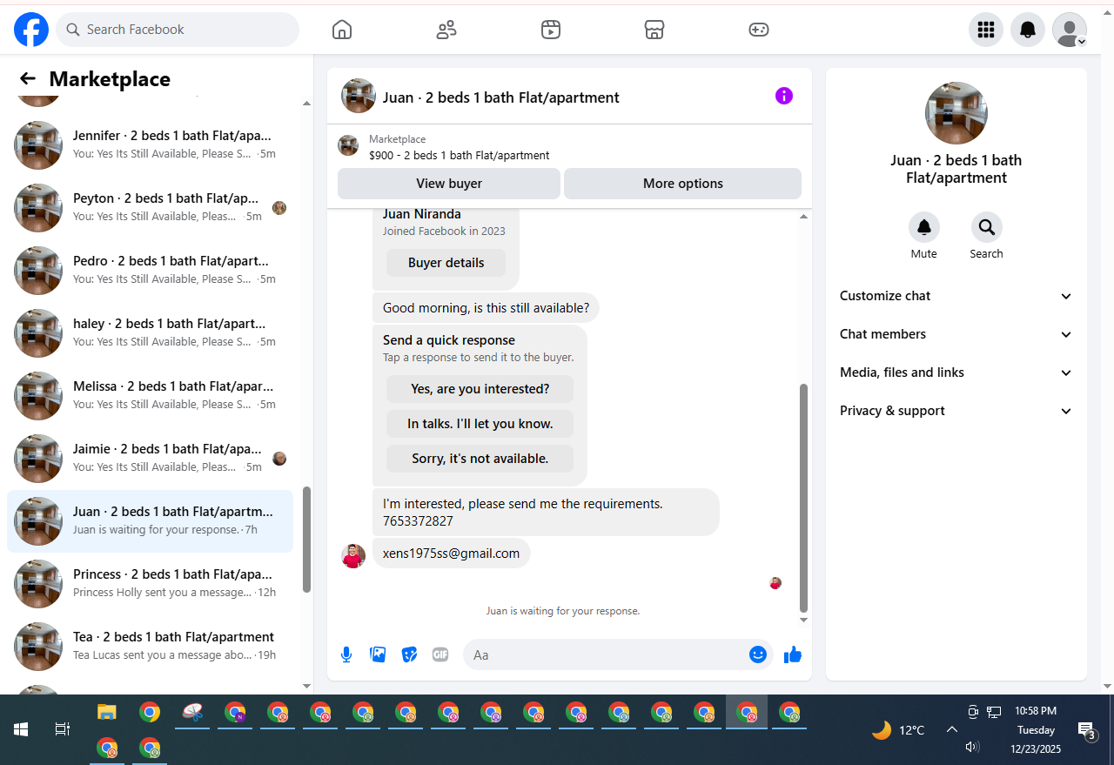Image resolution: width=1114 pixels, height=765 pixels.
Task: Click the conversation list scrollbar thumb
Action: tap(306, 540)
